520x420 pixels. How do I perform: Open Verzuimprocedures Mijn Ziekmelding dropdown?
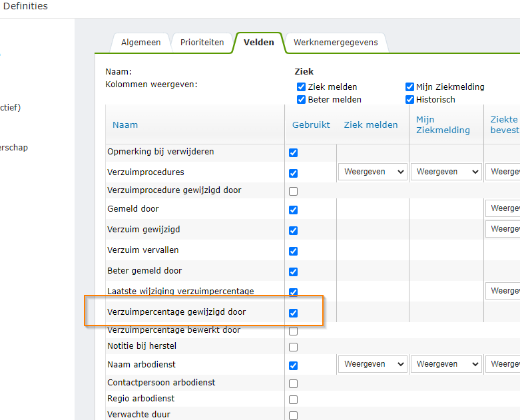[x=446, y=172]
